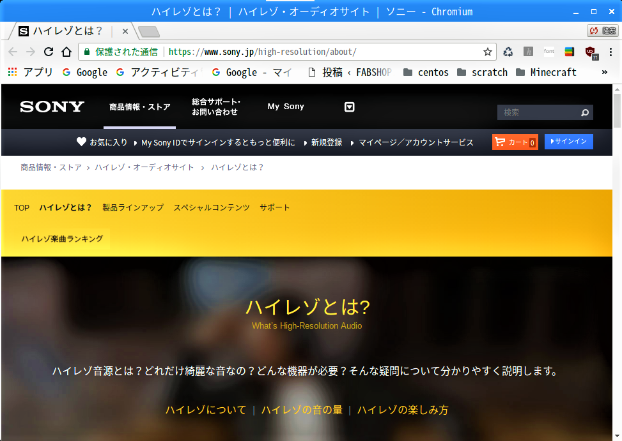This screenshot has width=622, height=441.
Task: Open the first Google bookmark
Action: click(85, 72)
